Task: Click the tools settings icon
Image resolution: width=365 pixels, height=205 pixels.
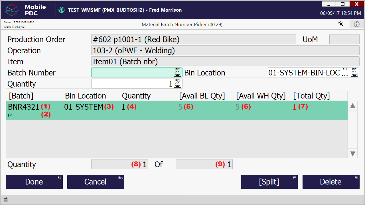Action: 341,24
